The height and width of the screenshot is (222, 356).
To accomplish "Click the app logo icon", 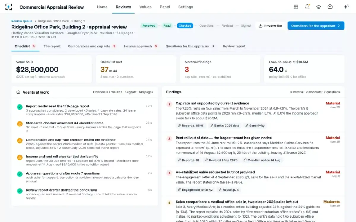I will point(9,7).
